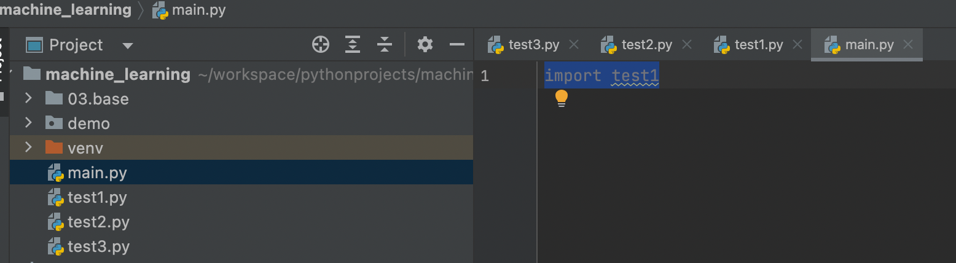Screen dimensions: 956x263
Task: Select test3.py in the project tree
Action: click(98, 246)
